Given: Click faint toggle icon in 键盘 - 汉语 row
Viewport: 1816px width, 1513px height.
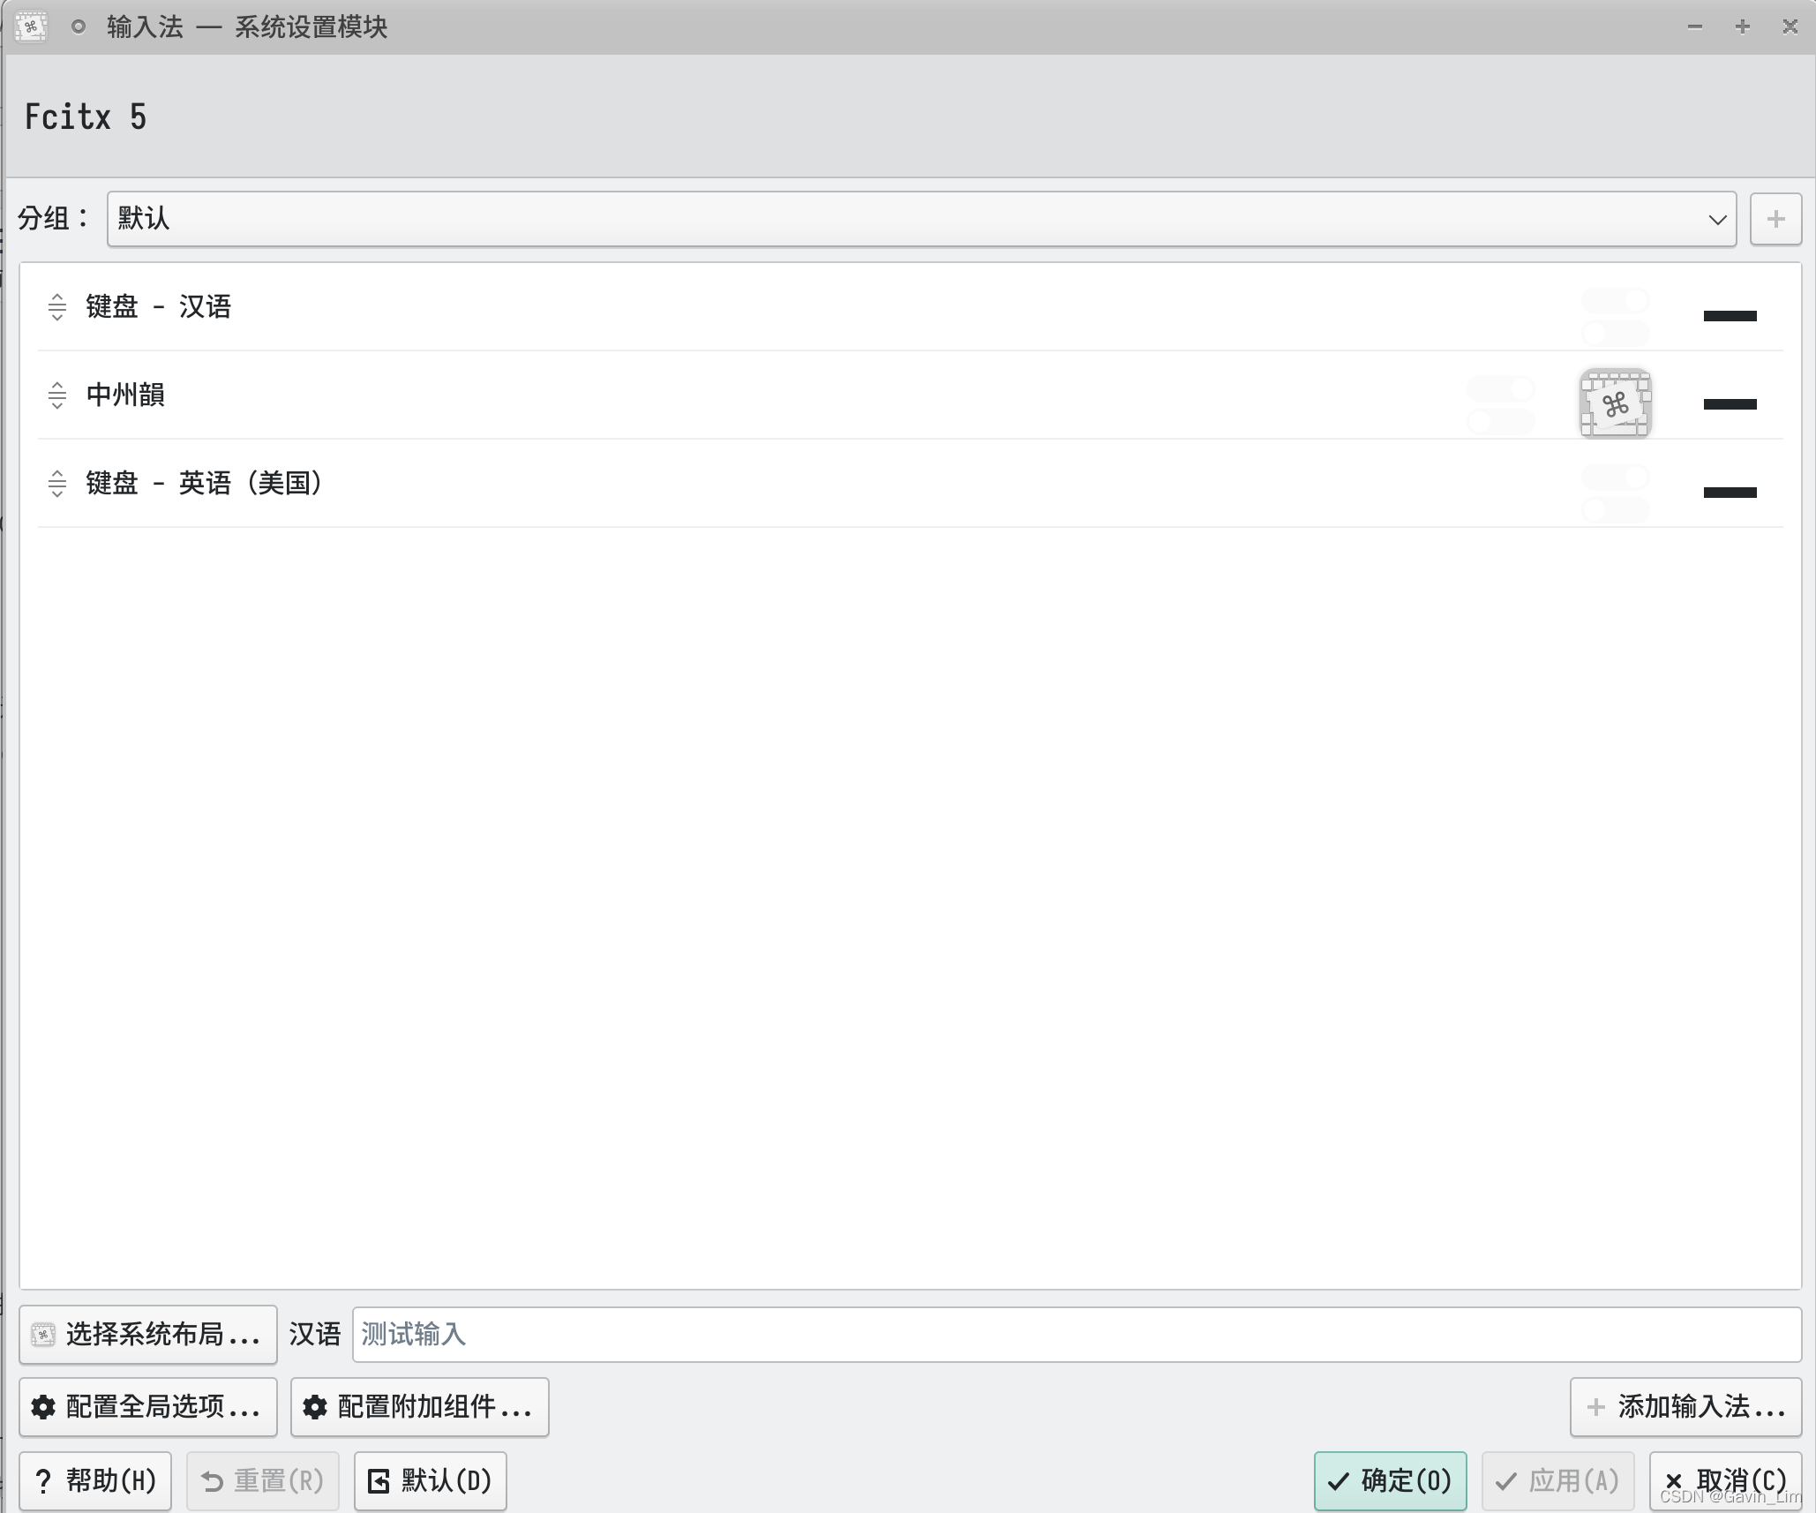Looking at the screenshot, I should [1615, 316].
